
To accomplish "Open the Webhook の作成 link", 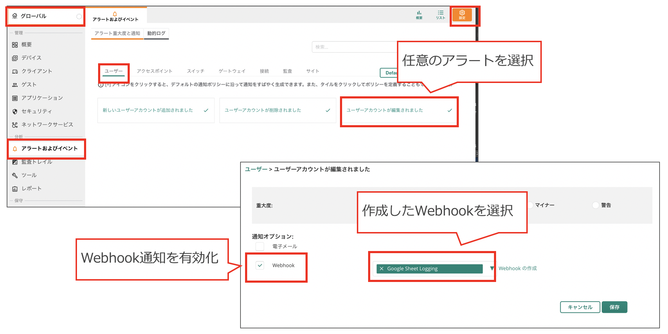I will click(518, 269).
